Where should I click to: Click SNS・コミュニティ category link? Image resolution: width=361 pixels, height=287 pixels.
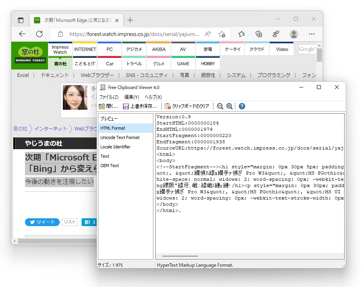(147, 75)
